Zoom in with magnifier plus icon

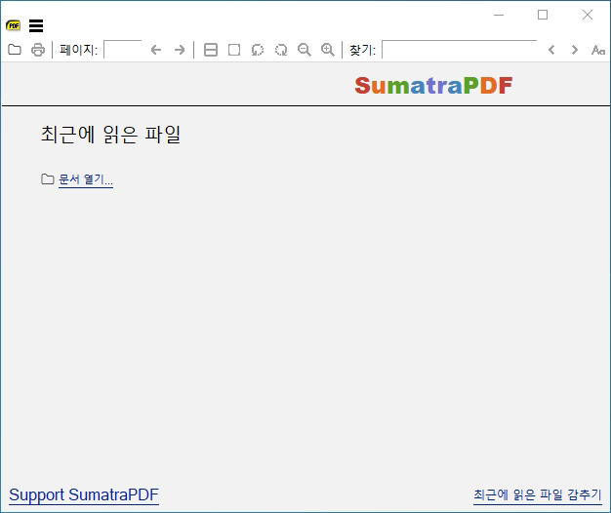(328, 50)
